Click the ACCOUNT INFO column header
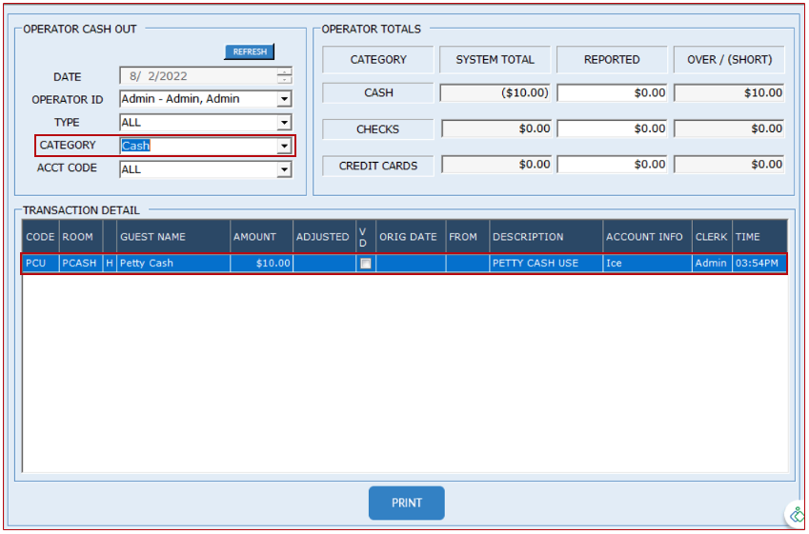The image size is (809, 534). (x=646, y=237)
